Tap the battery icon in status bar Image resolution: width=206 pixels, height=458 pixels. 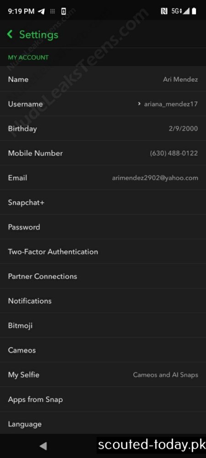point(194,11)
